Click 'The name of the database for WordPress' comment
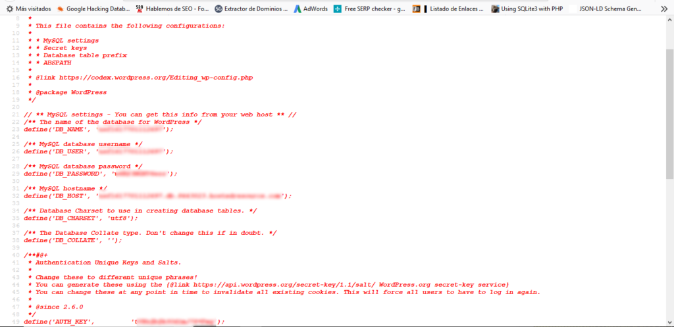This screenshot has height=327, width=674. click(x=113, y=122)
